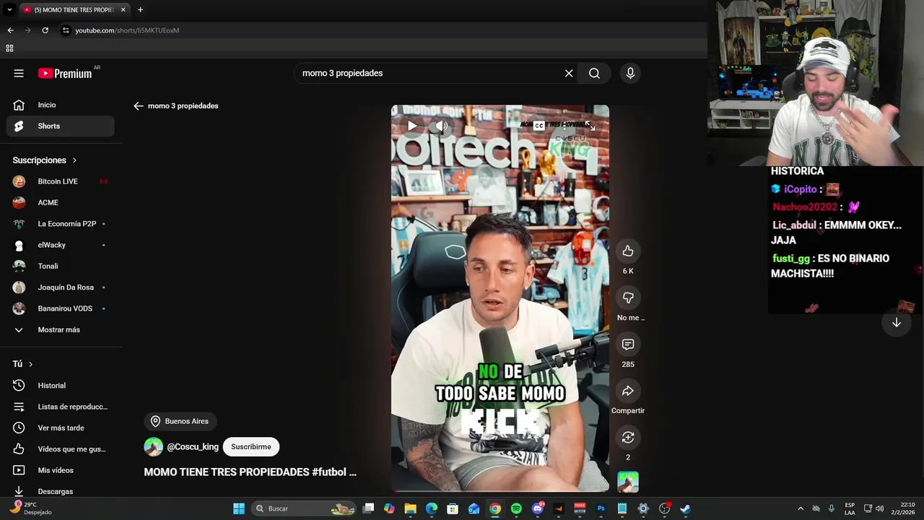The height and width of the screenshot is (520, 924).
Task: Subscribe to @Coscu_king with Suscribirse
Action: [251, 446]
